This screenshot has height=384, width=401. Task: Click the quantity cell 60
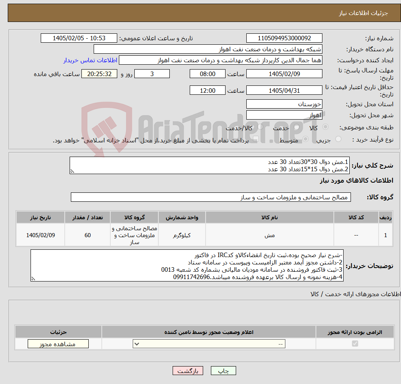coord(88,235)
